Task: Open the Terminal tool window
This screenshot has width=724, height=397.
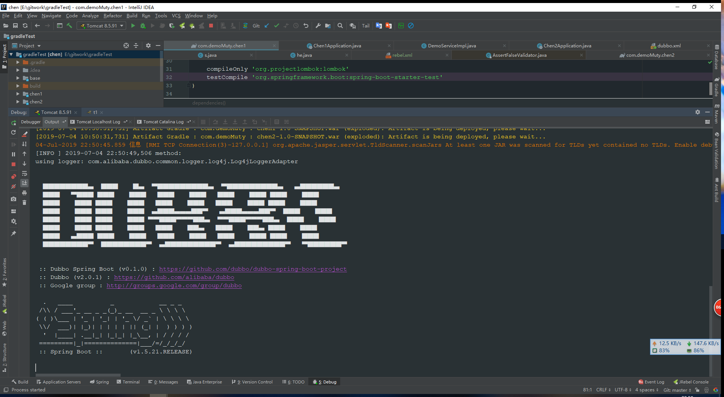Action: click(x=128, y=382)
